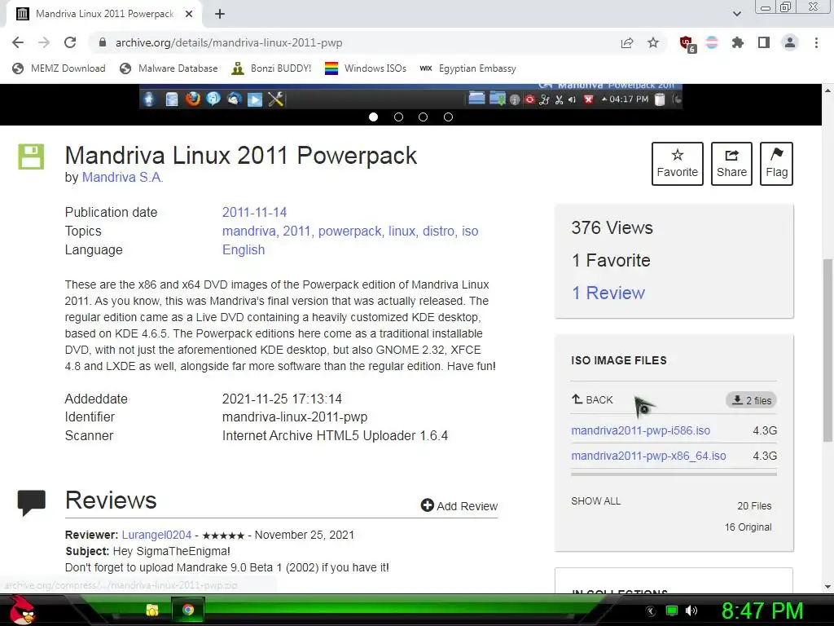Select the Mandriva Linux 2011 Powerpack tab
834x626 pixels.
pyautogui.click(x=104, y=14)
